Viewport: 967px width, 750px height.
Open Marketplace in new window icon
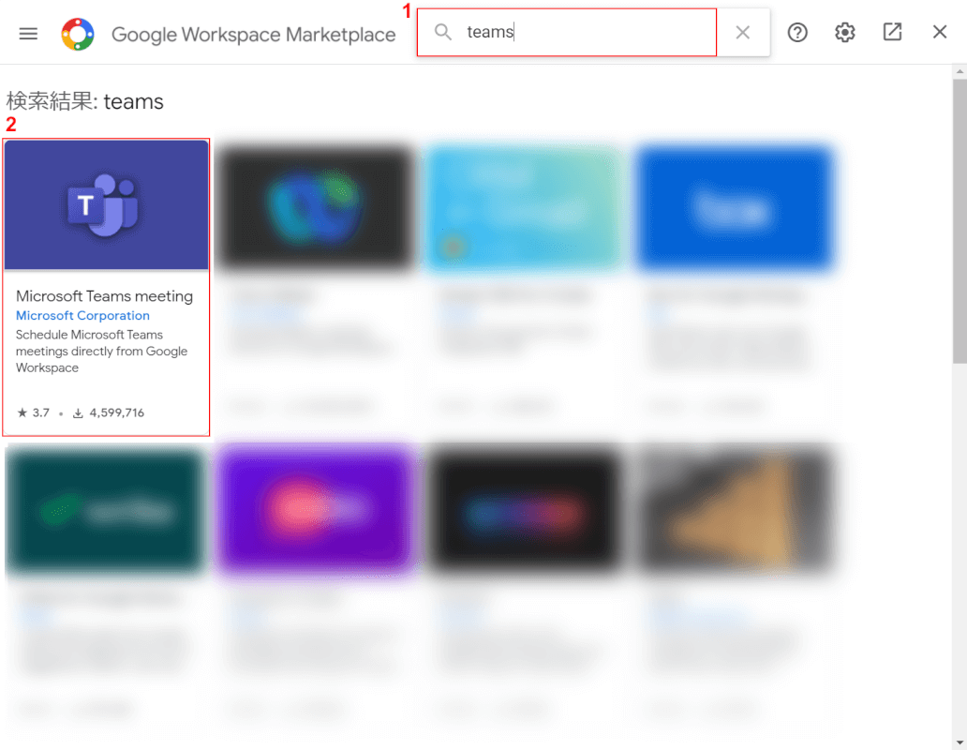[892, 32]
